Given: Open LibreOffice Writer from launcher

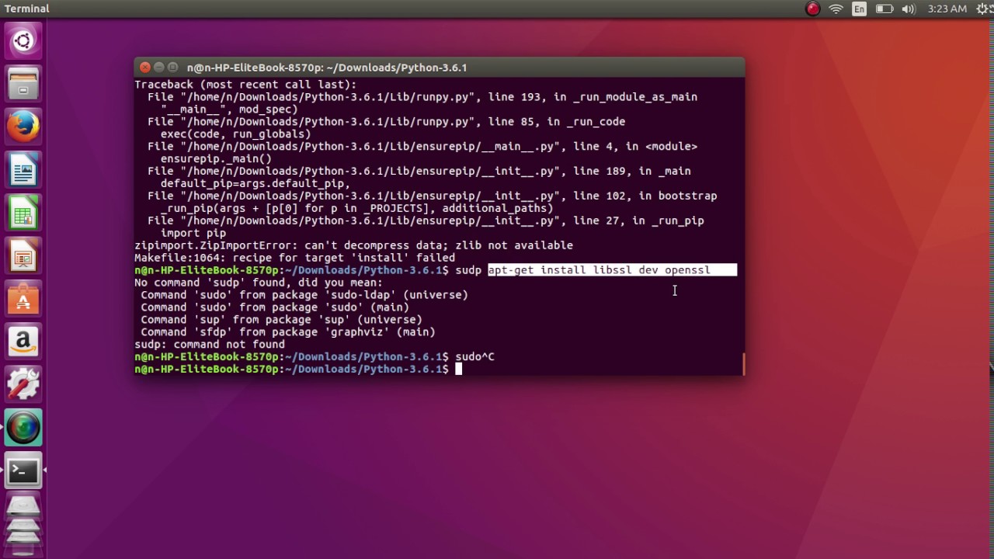Looking at the screenshot, I should 23,169.
